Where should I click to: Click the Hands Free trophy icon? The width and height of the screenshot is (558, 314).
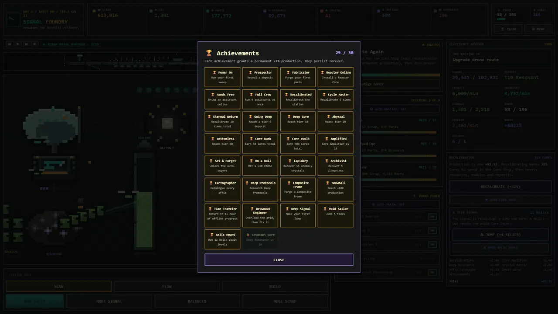[213, 95]
